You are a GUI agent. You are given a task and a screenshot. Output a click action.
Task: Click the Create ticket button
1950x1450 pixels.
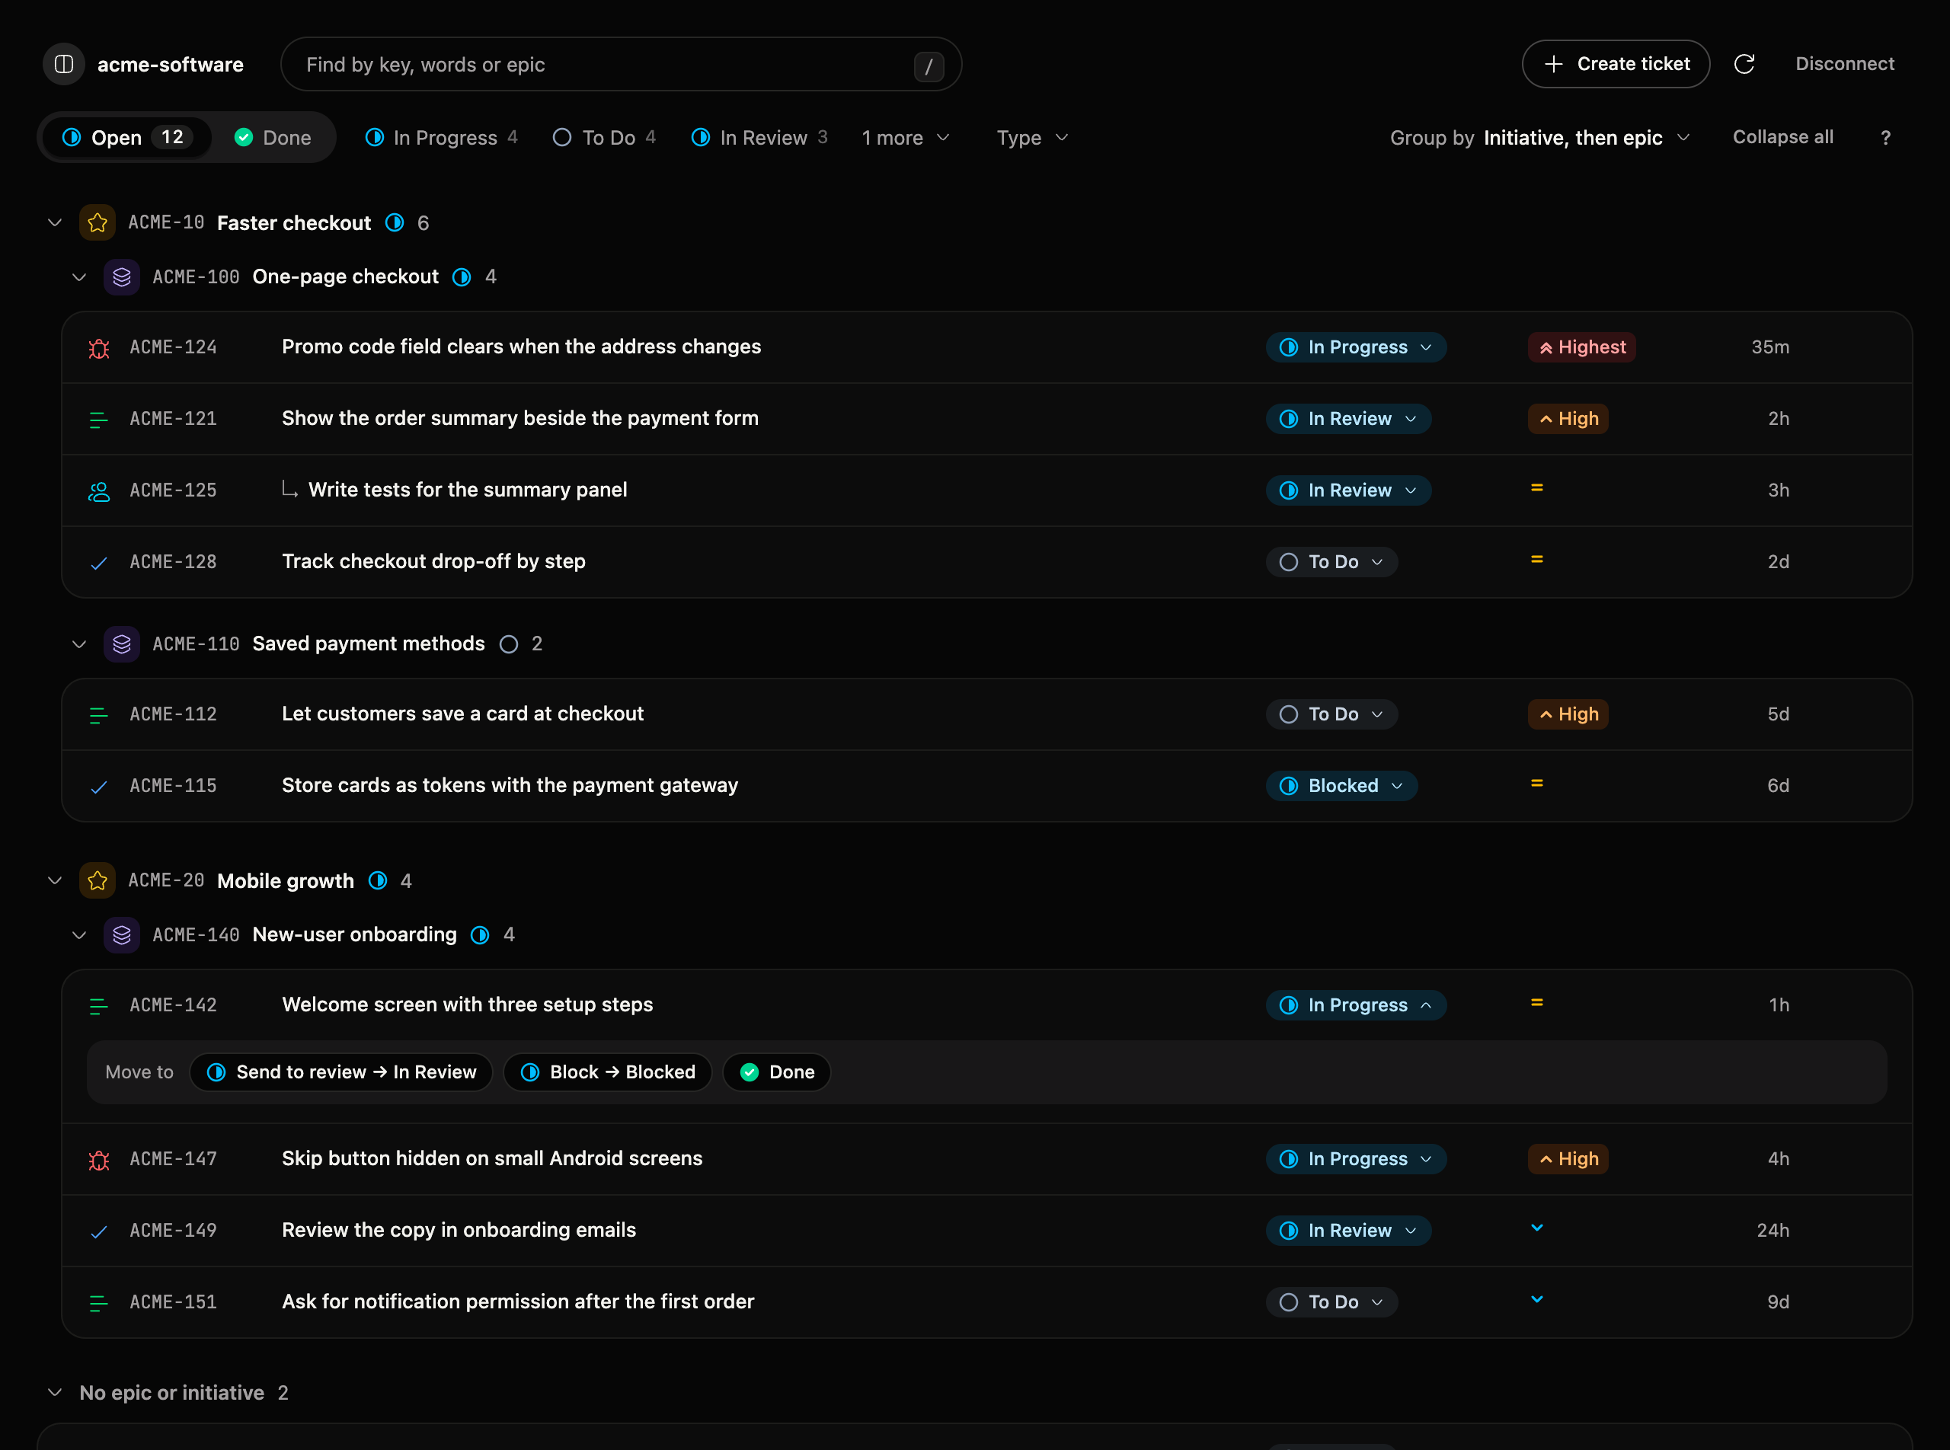click(x=1616, y=64)
